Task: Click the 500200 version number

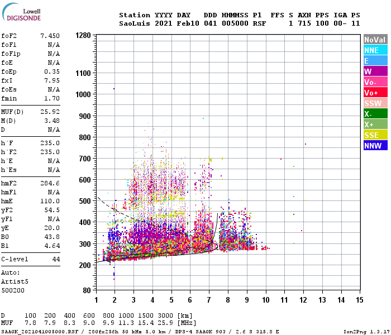Action: click(x=13, y=291)
